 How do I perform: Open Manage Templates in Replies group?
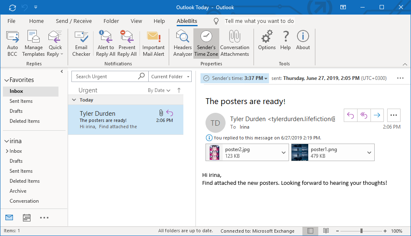pos(33,43)
